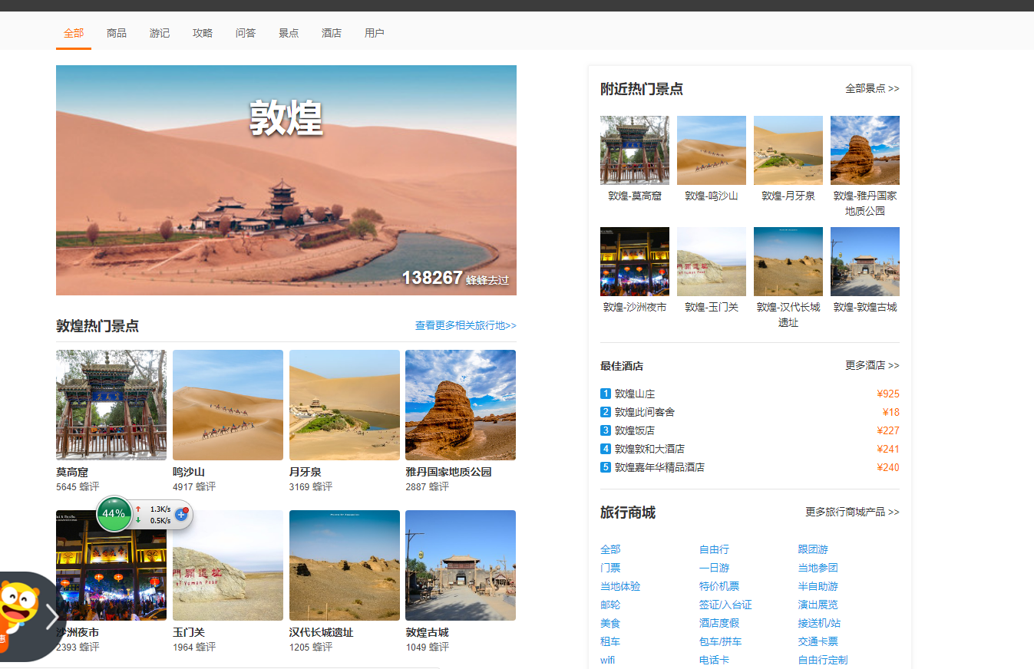Click the blue plus icon on the speed widget
Viewport: 1034px width, 669px height.
click(182, 514)
